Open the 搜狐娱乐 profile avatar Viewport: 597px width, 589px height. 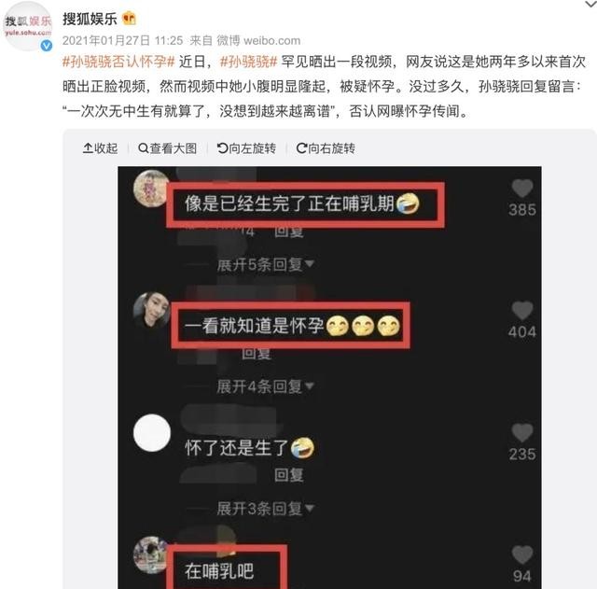(27, 26)
